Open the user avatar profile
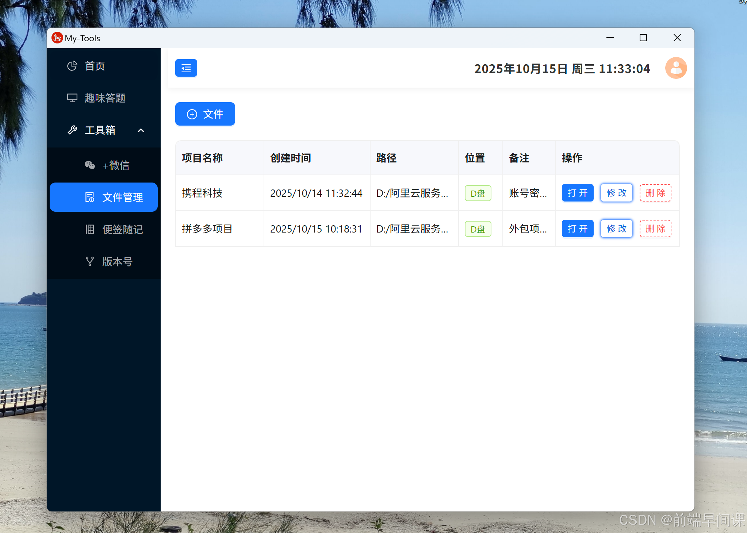Viewport: 747px width, 533px height. 676,68
